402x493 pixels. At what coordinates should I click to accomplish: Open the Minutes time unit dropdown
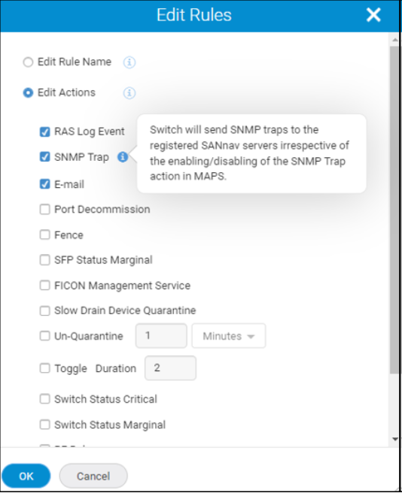[229, 336]
